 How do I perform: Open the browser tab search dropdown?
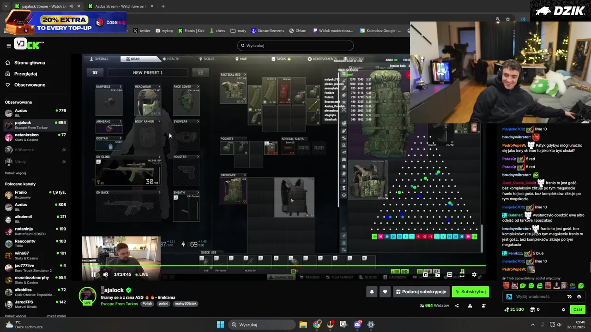pyautogui.click(x=6, y=6)
